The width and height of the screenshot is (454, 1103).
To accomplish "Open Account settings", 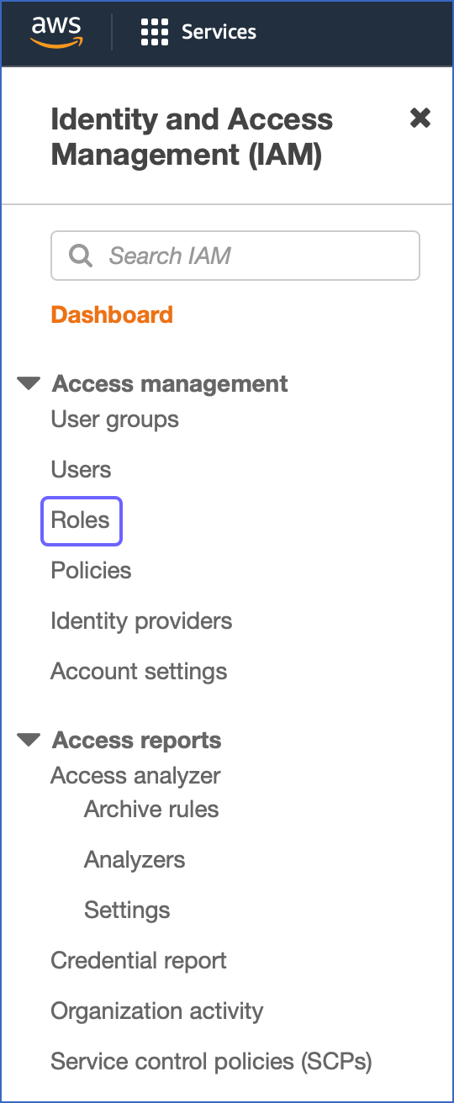I will click(x=140, y=672).
